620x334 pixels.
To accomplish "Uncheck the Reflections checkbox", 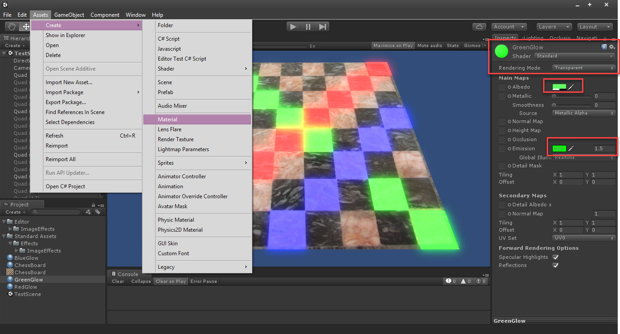I will (555, 265).
